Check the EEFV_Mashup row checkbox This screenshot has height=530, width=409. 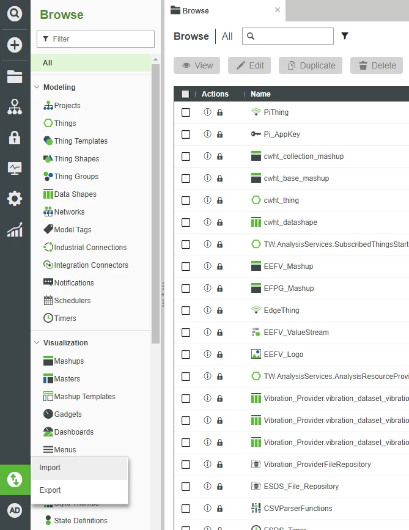point(186,267)
